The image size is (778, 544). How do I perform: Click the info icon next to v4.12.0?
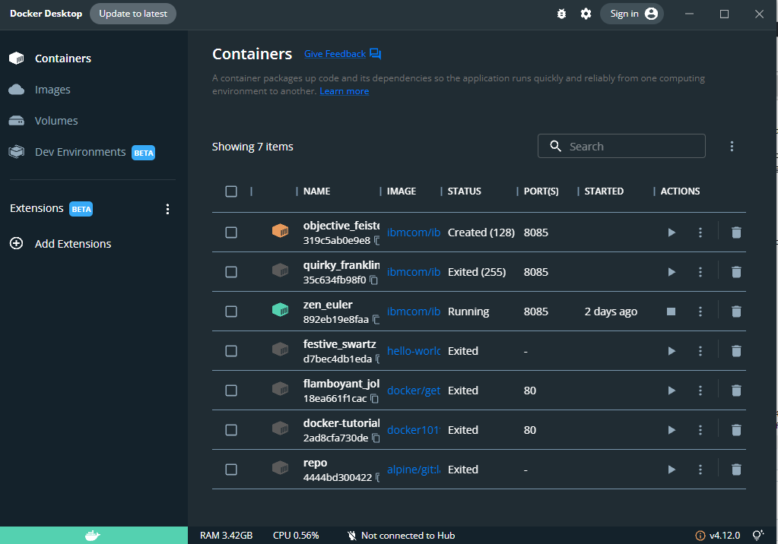pos(699,535)
